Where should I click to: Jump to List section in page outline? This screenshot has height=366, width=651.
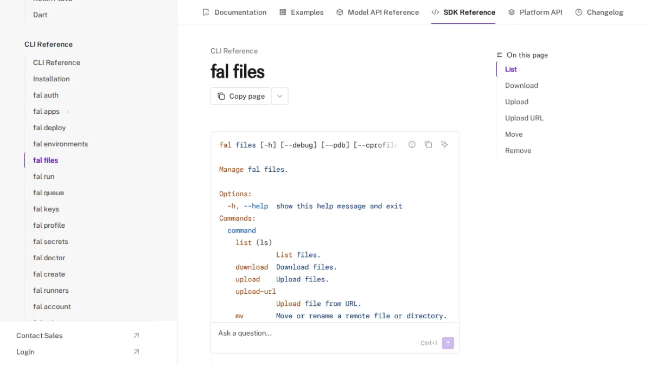[x=511, y=69]
